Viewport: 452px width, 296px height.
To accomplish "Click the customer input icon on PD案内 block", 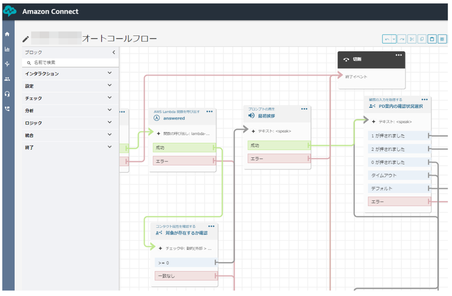I will point(372,106).
